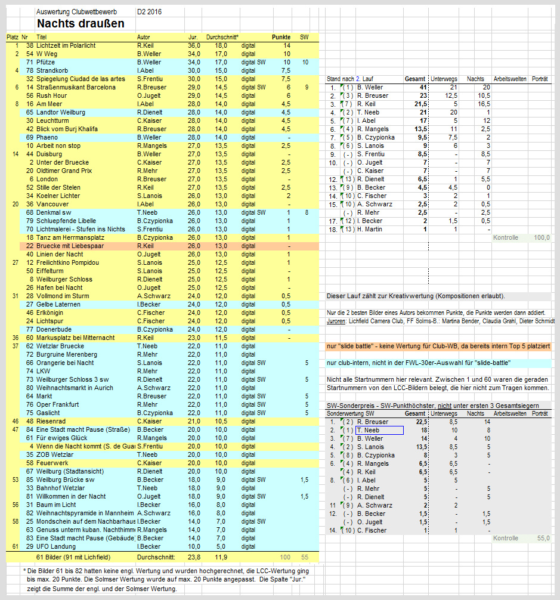Click the title cell 'Pfütze'
The height and width of the screenshot is (600, 560).
45,62
